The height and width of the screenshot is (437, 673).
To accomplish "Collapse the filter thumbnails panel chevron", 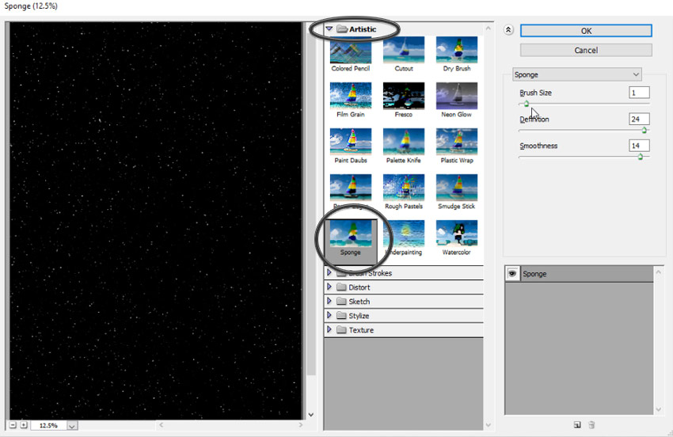I will coord(508,30).
